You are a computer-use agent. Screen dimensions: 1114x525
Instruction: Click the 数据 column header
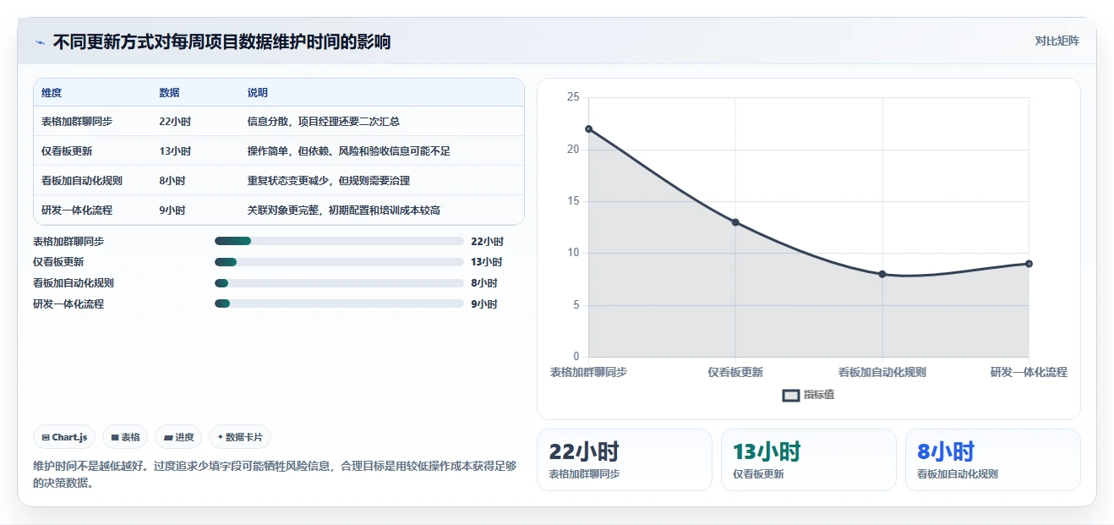tap(169, 93)
